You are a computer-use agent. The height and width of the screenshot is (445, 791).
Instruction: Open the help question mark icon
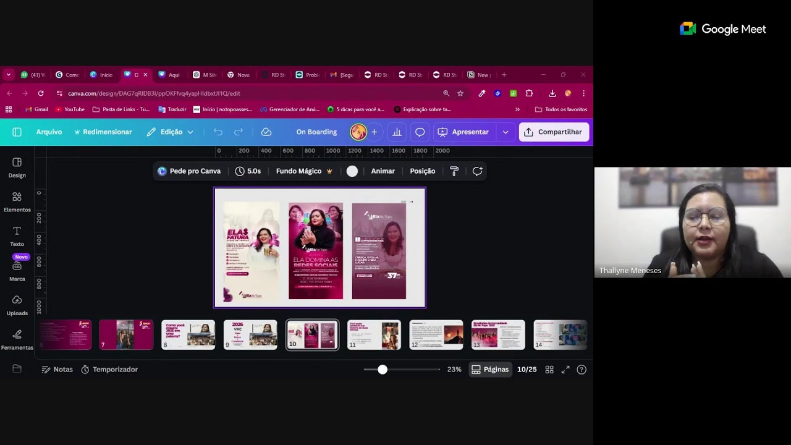click(x=582, y=370)
